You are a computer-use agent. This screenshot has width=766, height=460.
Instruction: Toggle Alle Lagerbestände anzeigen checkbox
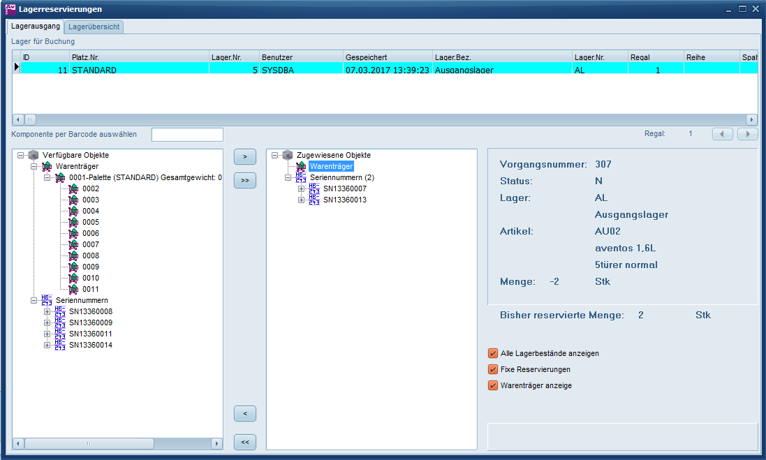(493, 353)
